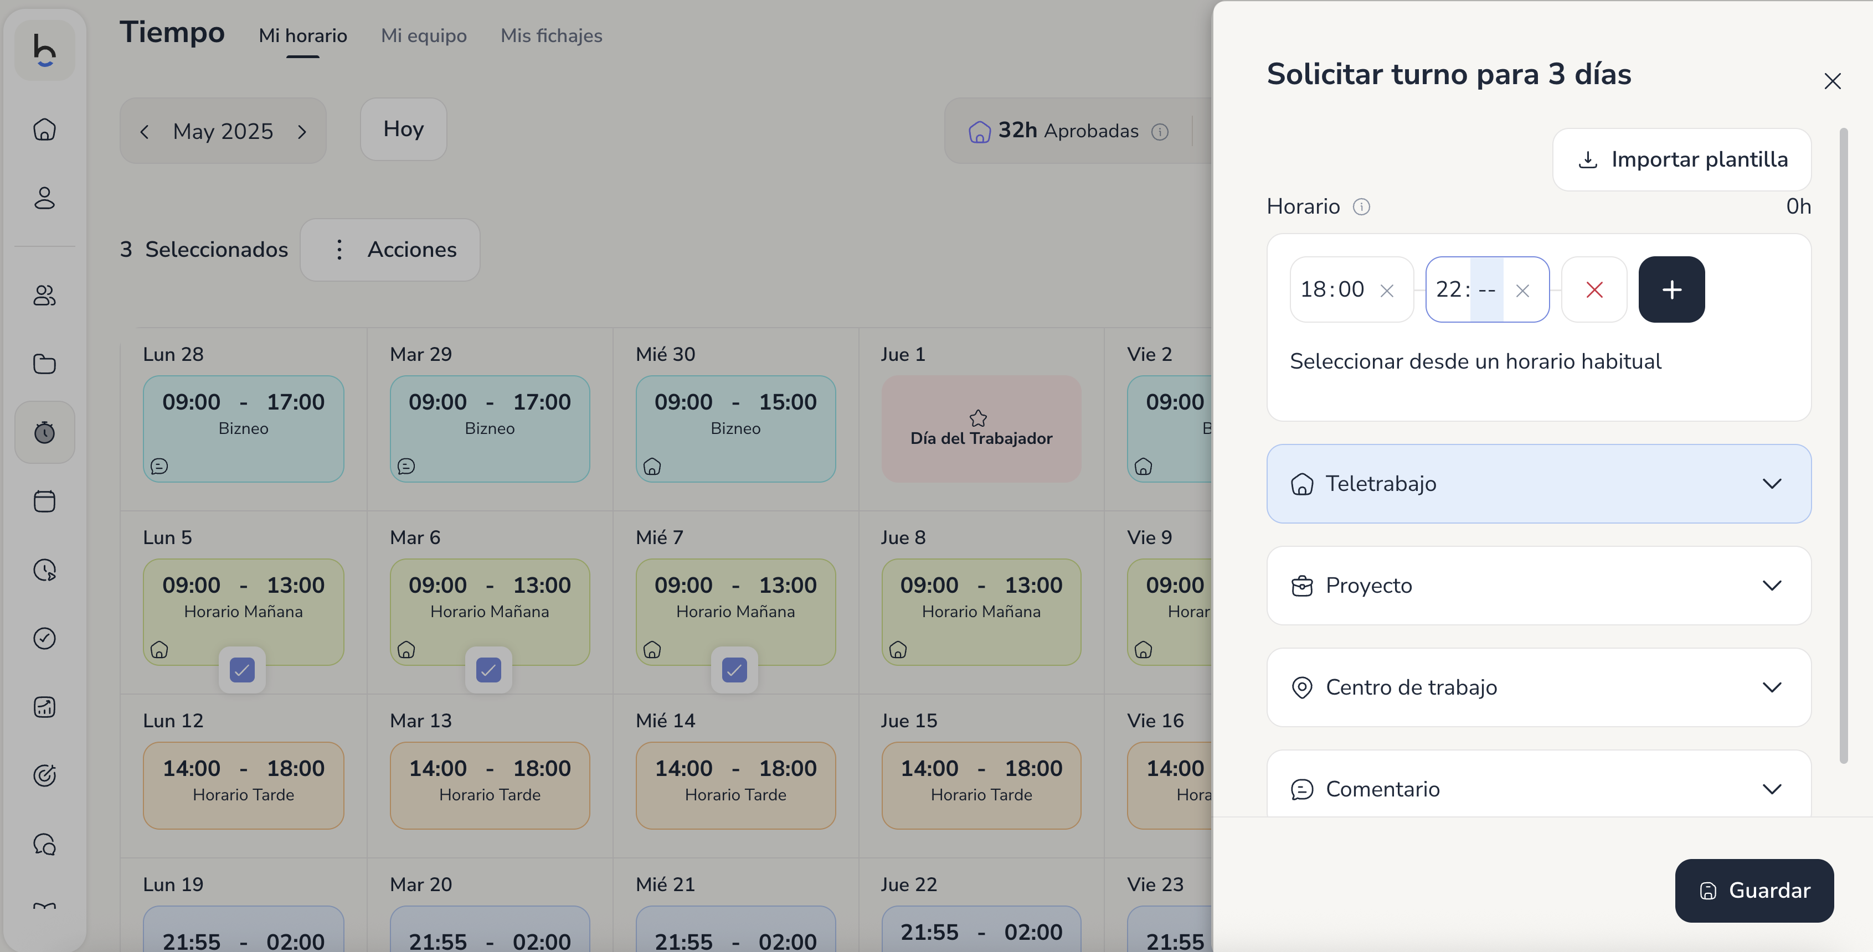Open the profile person icon in sidebar
Image resolution: width=1873 pixels, height=952 pixels.
[44, 198]
